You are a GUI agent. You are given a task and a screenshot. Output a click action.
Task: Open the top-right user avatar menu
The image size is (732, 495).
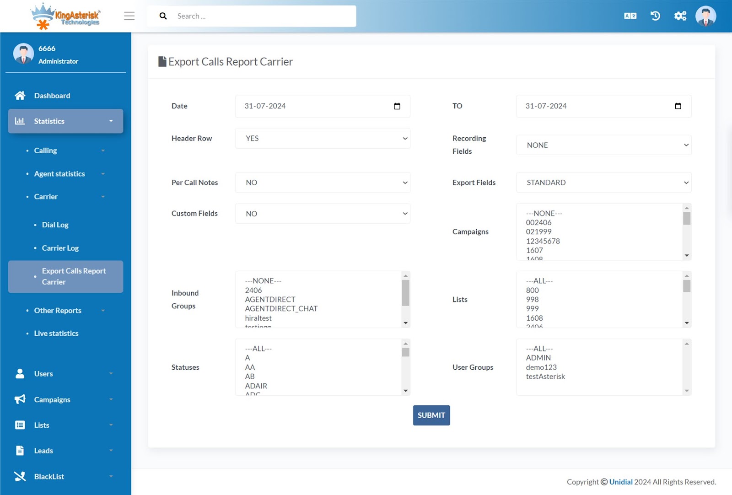[705, 16]
